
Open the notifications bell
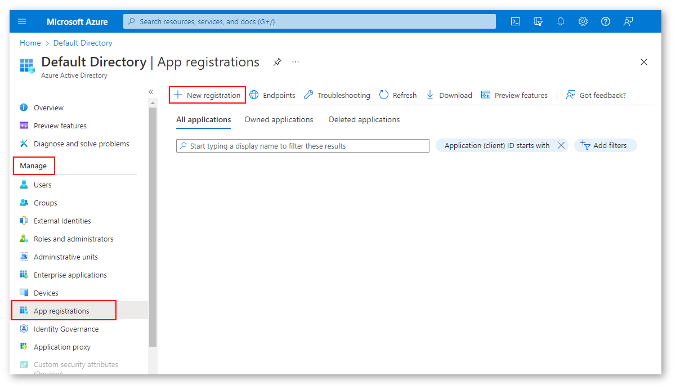click(561, 21)
